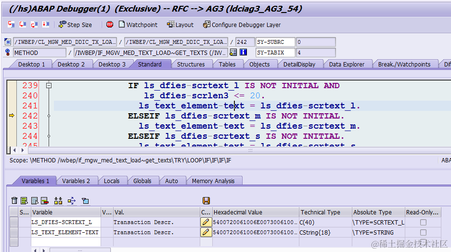Click the gear icon beside METHOD field
This screenshot has width=451, height=252.
(x=8, y=53)
